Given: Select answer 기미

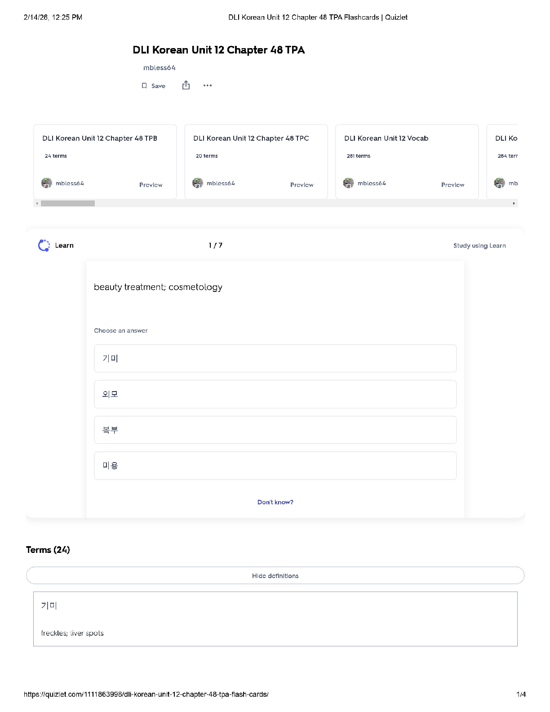Looking at the screenshot, I should point(275,359).
